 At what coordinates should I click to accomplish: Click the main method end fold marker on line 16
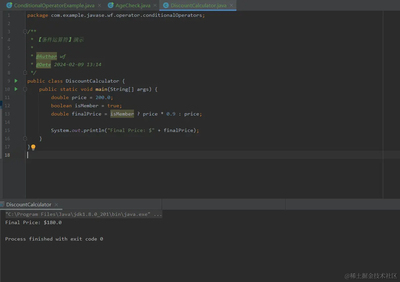[25, 138]
